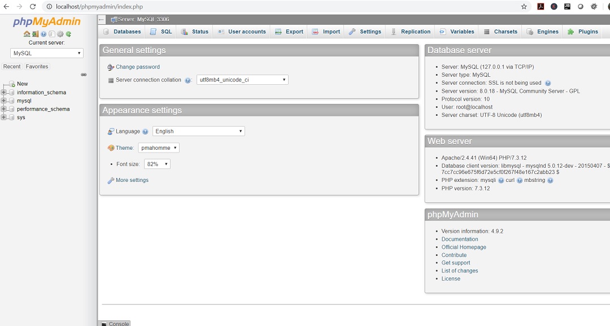The image size is (610, 326).
Task: Open the Replication tab
Action: pyautogui.click(x=411, y=32)
